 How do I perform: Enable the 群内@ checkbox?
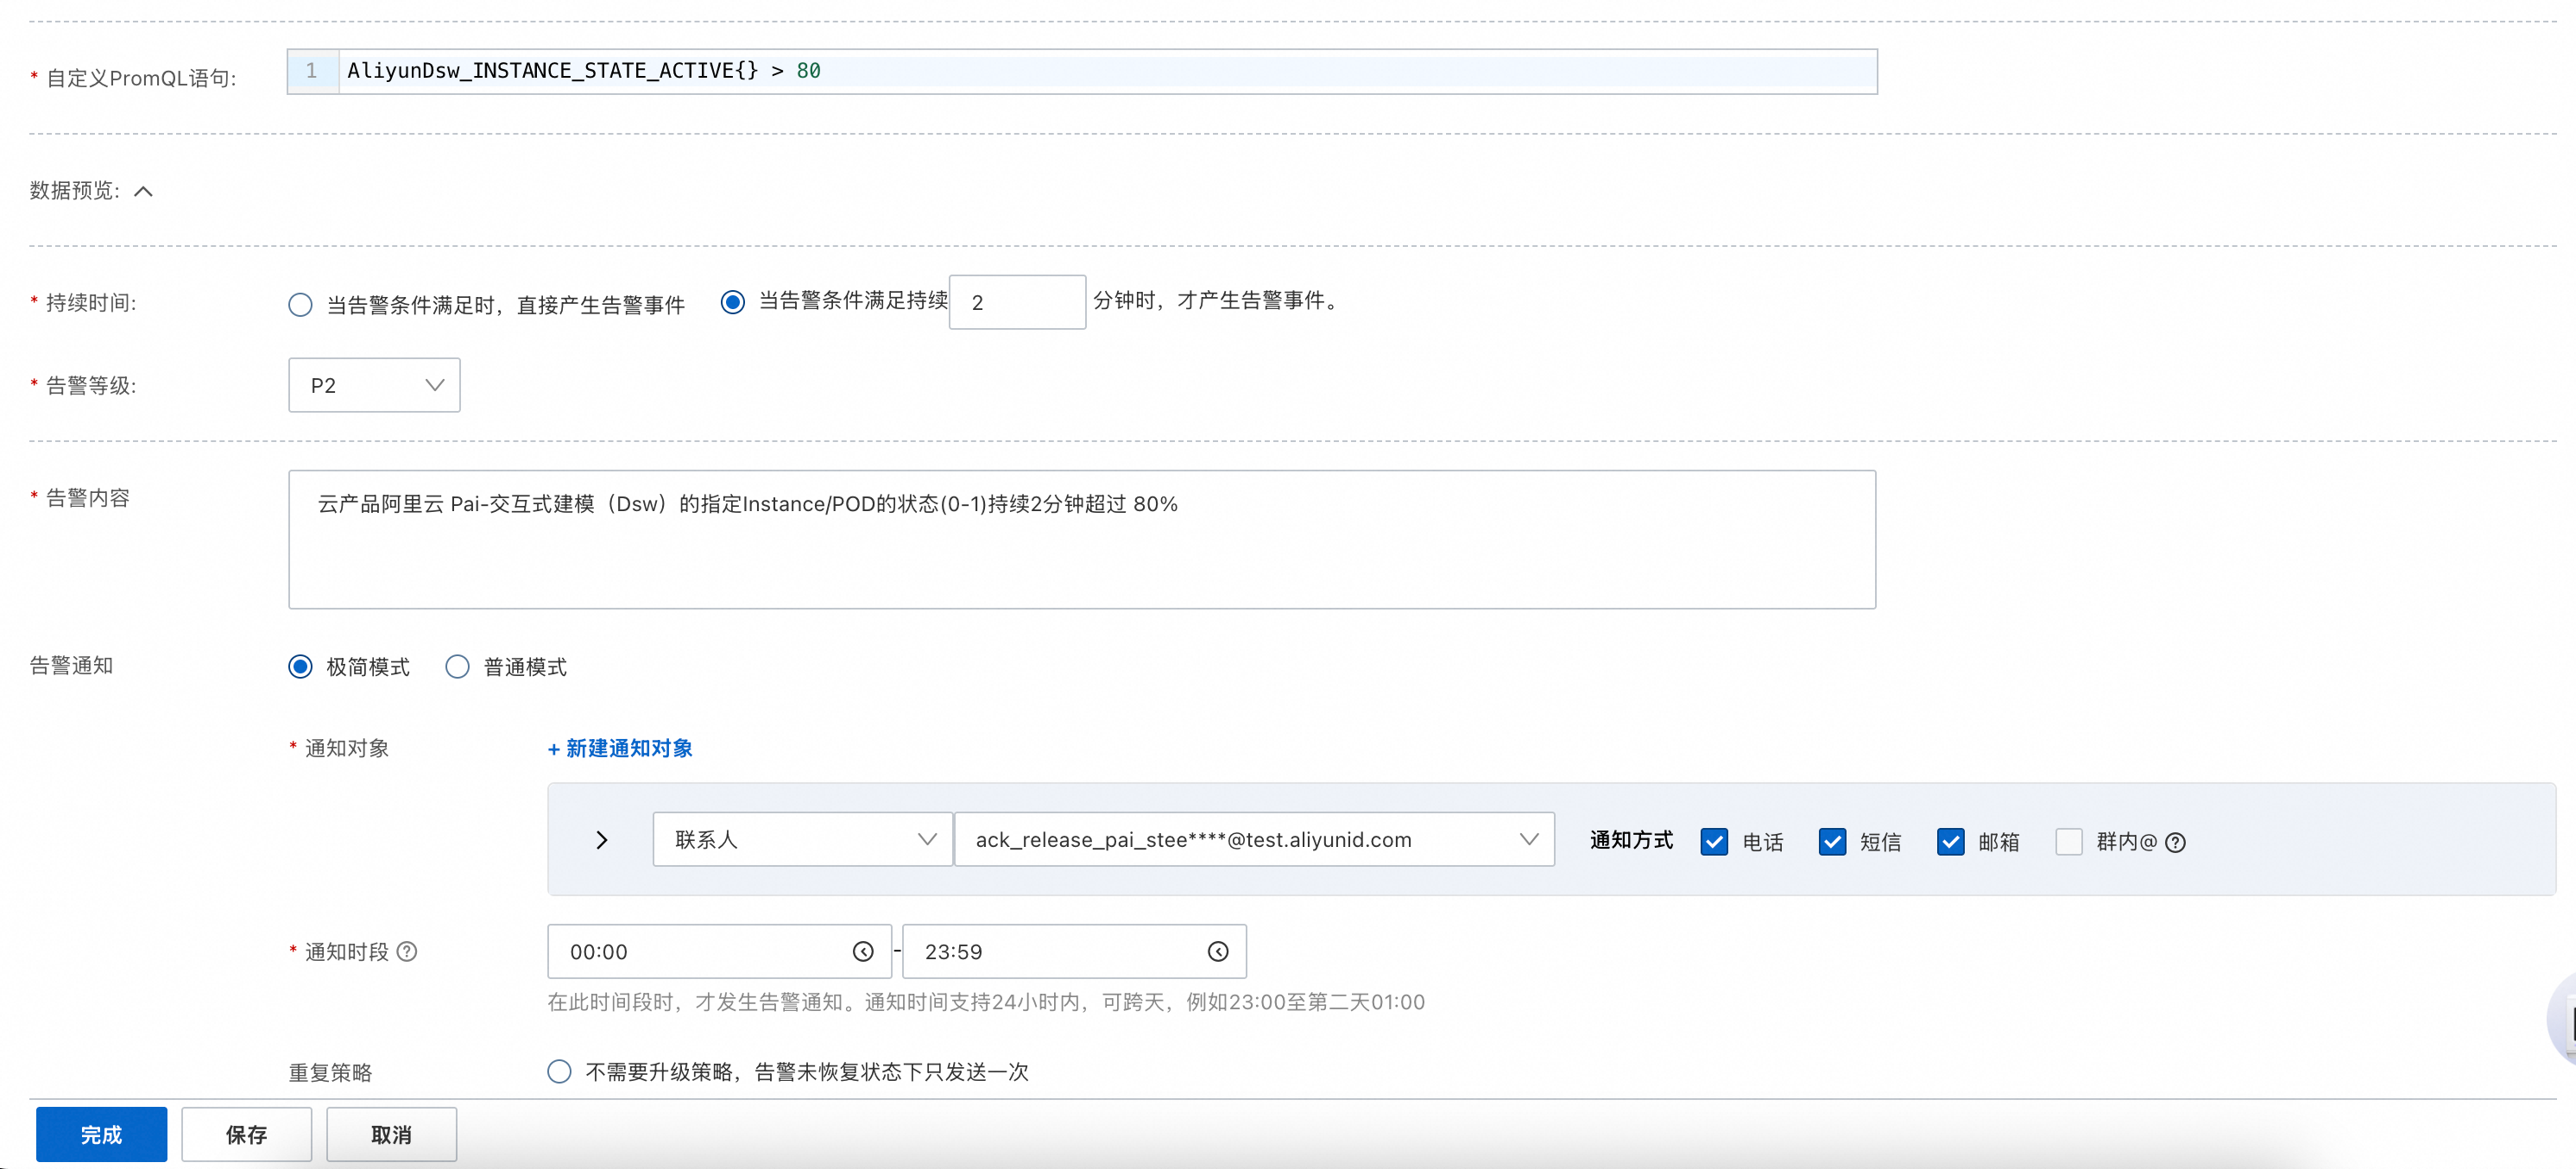point(2068,842)
